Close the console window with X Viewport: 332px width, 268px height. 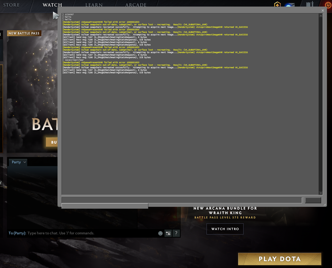click(x=323, y=10)
